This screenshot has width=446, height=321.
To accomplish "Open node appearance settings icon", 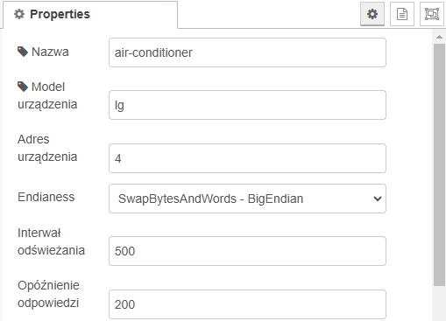I will point(432,14).
